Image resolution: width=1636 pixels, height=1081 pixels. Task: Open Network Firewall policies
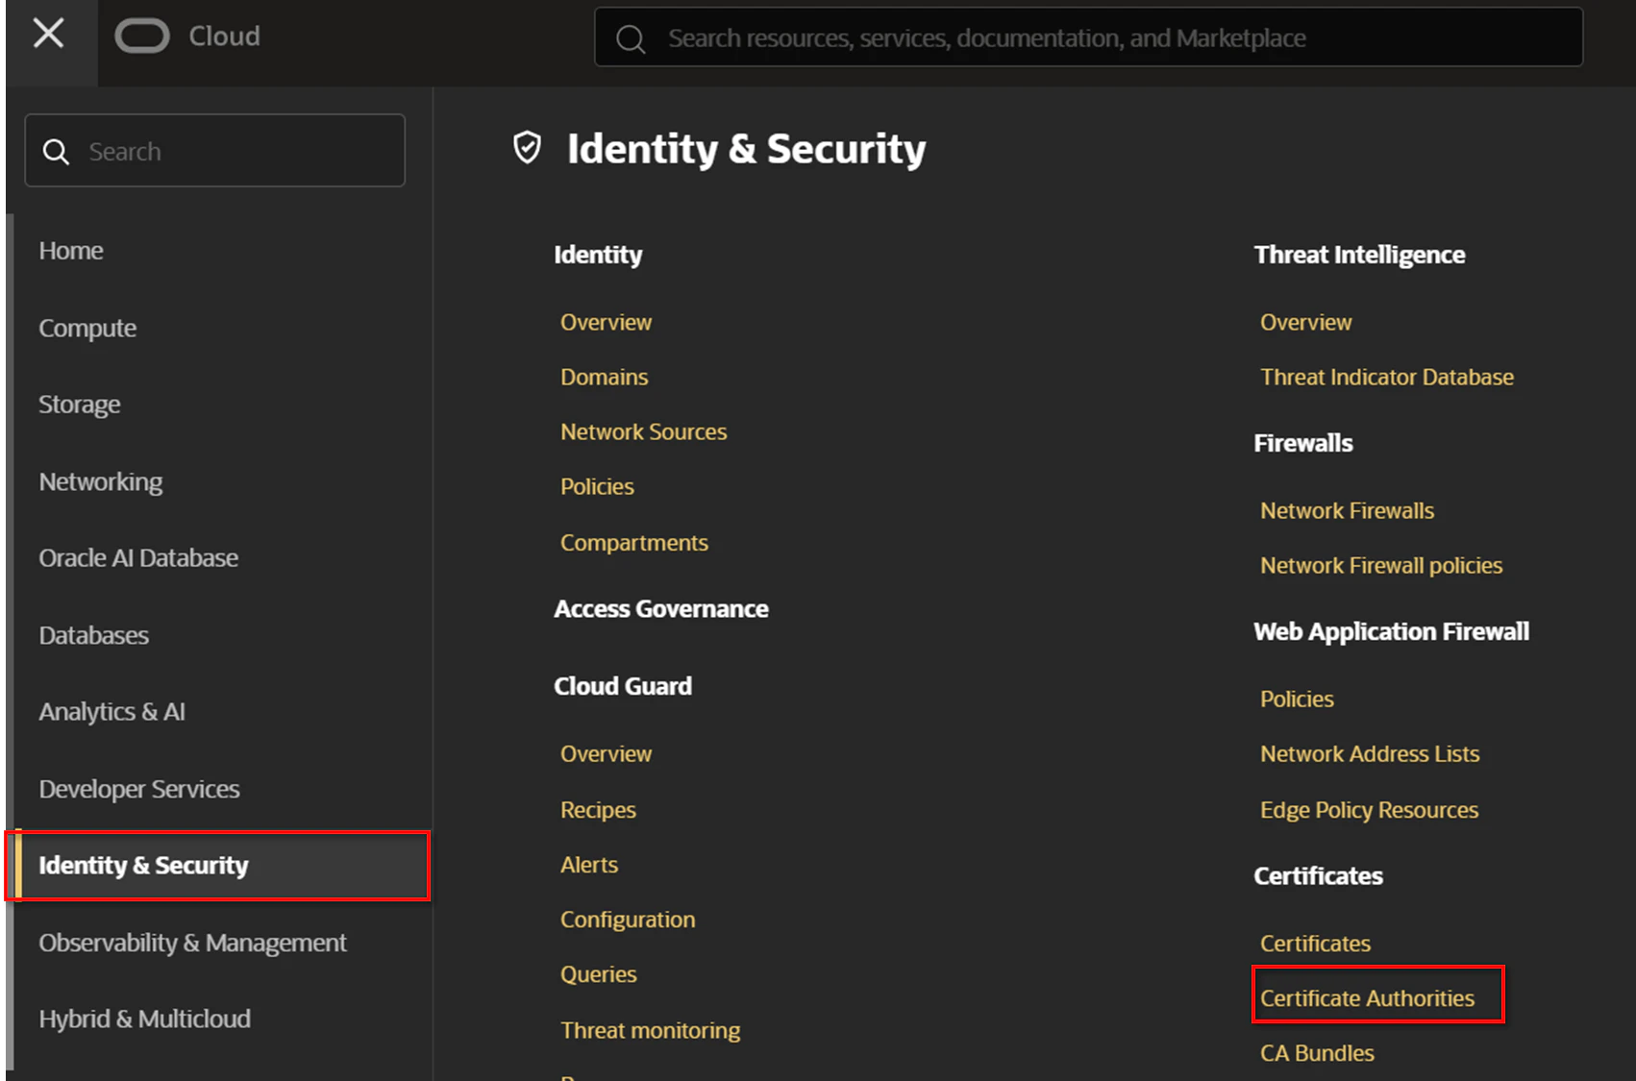pyautogui.click(x=1381, y=565)
